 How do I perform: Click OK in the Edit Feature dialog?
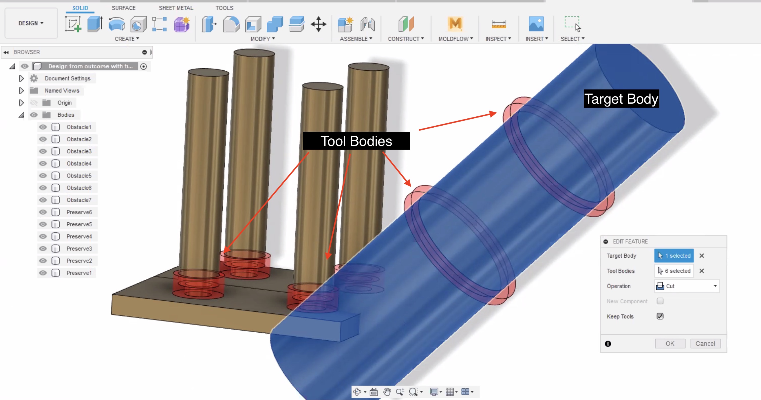click(x=670, y=343)
